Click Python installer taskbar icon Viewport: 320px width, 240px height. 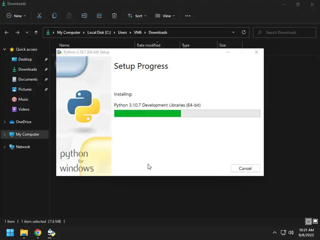coord(51,232)
